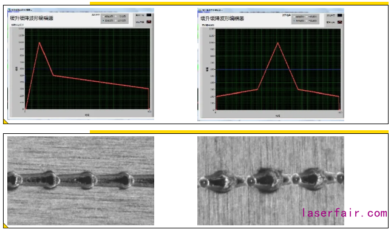Click the central peak point in the right graph

click(278, 43)
